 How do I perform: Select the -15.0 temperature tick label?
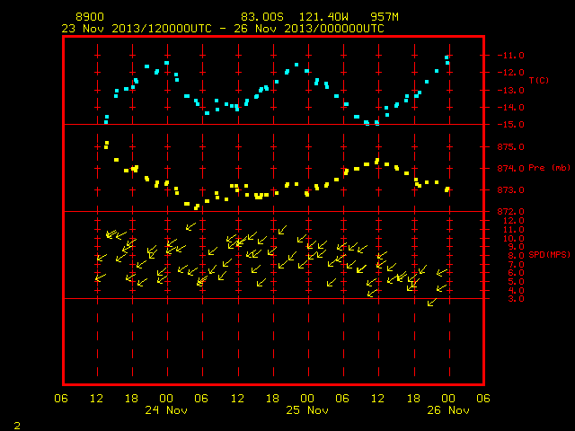click(x=511, y=125)
